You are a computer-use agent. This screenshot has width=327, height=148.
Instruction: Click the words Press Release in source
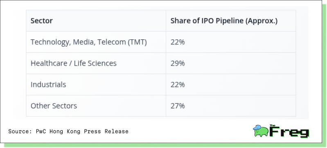click(x=106, y=132)
